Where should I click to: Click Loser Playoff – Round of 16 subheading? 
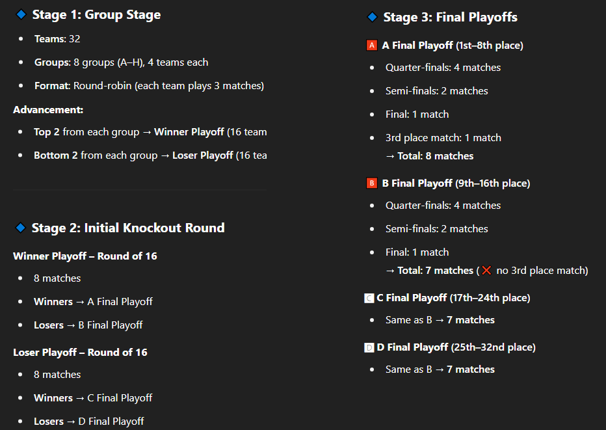click(x=80, y=353)
